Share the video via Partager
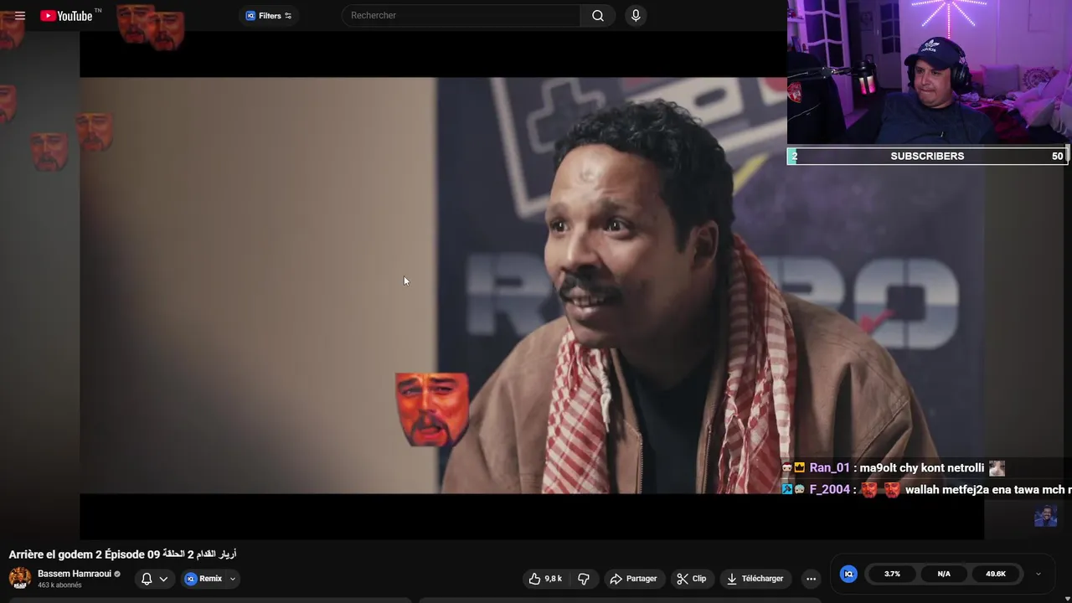Screen dimensions: 1072x603 pos(634,579)
